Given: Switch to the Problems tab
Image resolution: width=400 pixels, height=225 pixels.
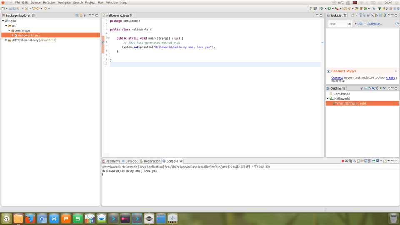Looking at the screenshot, I should coord(111,161).
